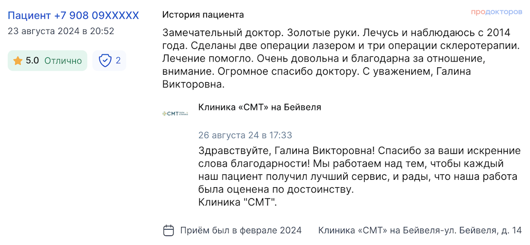The height and width of the screenshot is (245, 530).
Task: Click "Приём был в феврале 2024" label
Action: (241, 231)
